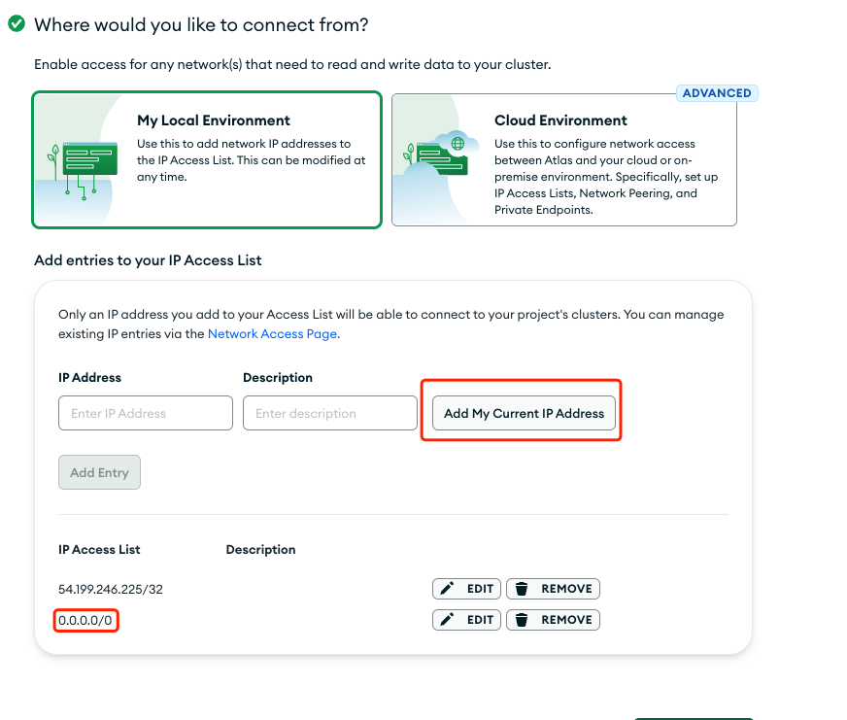Click the 'Where would you like to connect from?' heading
The width and height of the screenshot is (847, 720).
[201, 24]
